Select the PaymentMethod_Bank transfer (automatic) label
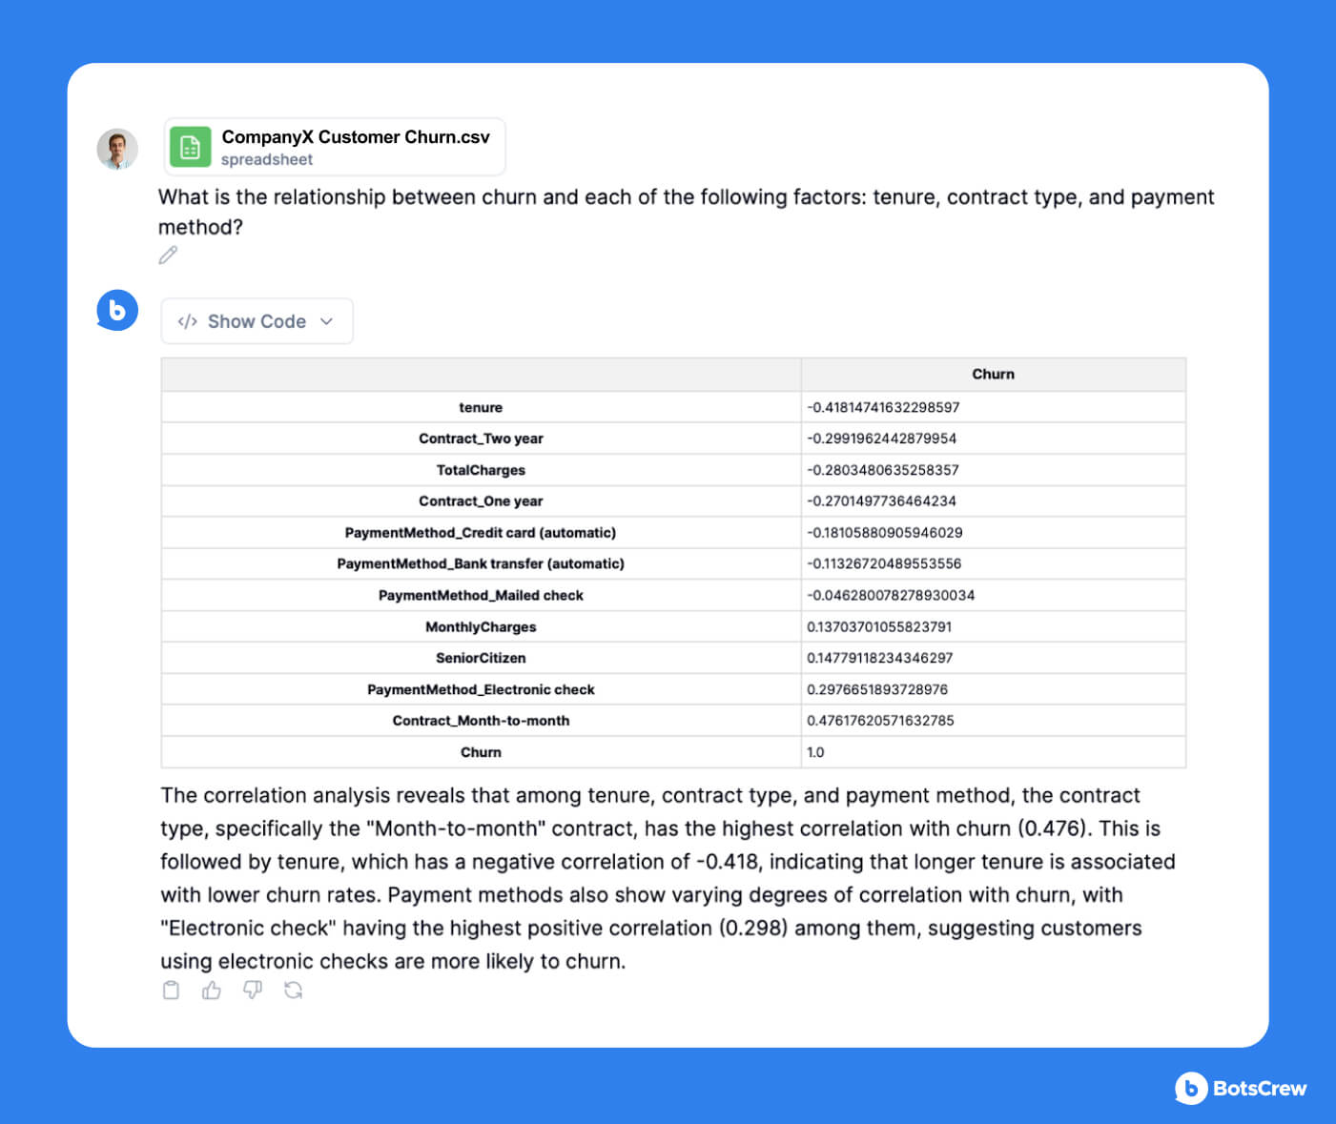1336x1124 pixels. 481,563
